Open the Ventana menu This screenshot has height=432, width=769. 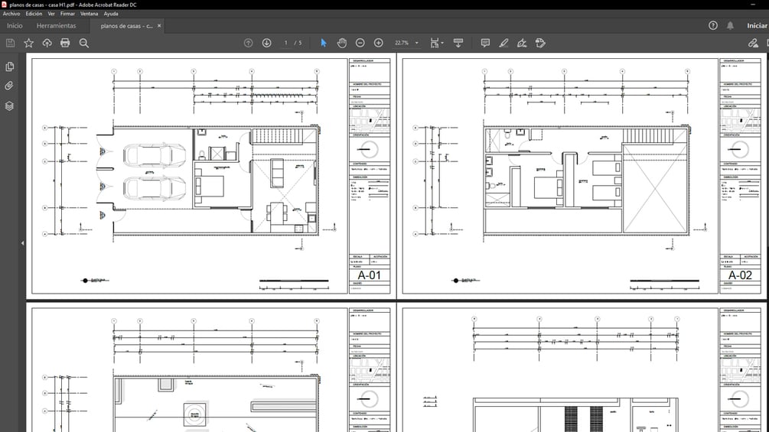coord(90,14)
